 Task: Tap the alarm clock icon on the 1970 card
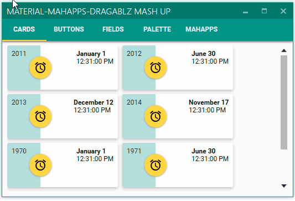click(x=40, y=165)
